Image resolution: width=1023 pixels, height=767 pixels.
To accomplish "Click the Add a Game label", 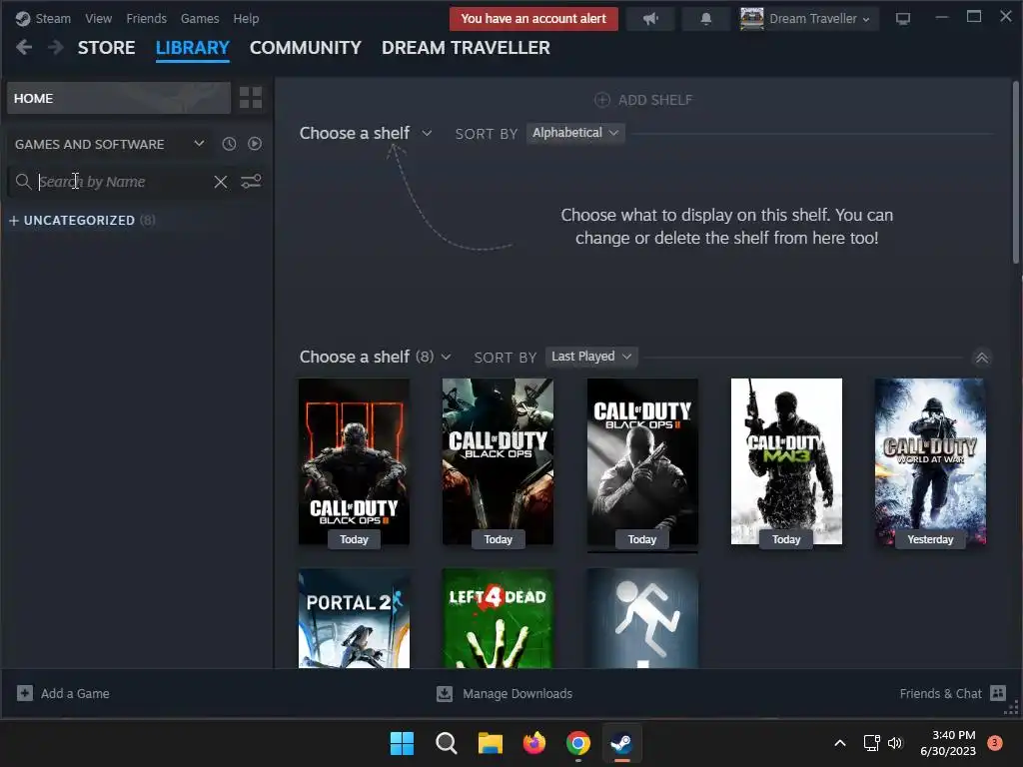I will (75, 693).
